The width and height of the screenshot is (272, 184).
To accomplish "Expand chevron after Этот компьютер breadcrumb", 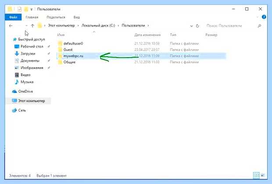I will (x=78, y=26).
